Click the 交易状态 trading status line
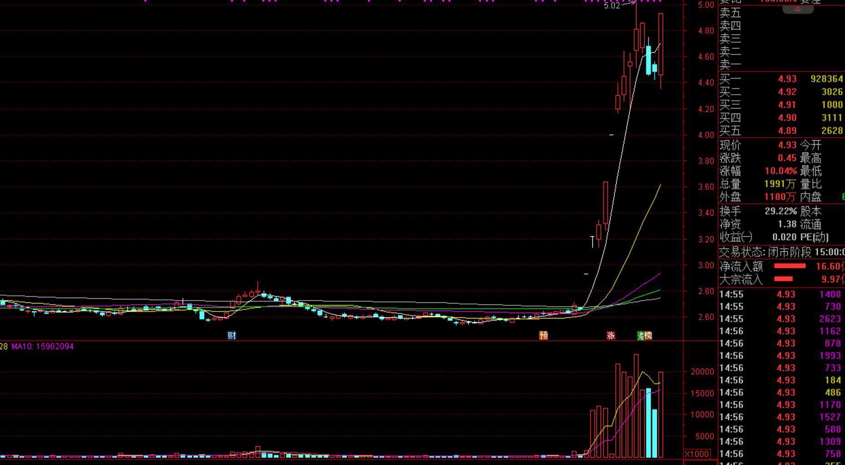 [x=781, y=252]
